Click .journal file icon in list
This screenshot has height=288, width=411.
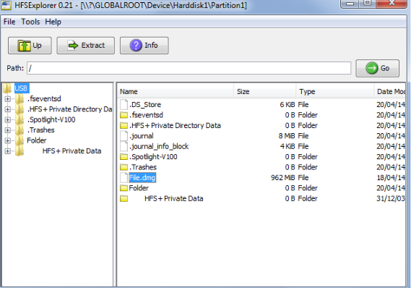pyautogui.click(x=124, y=136)
